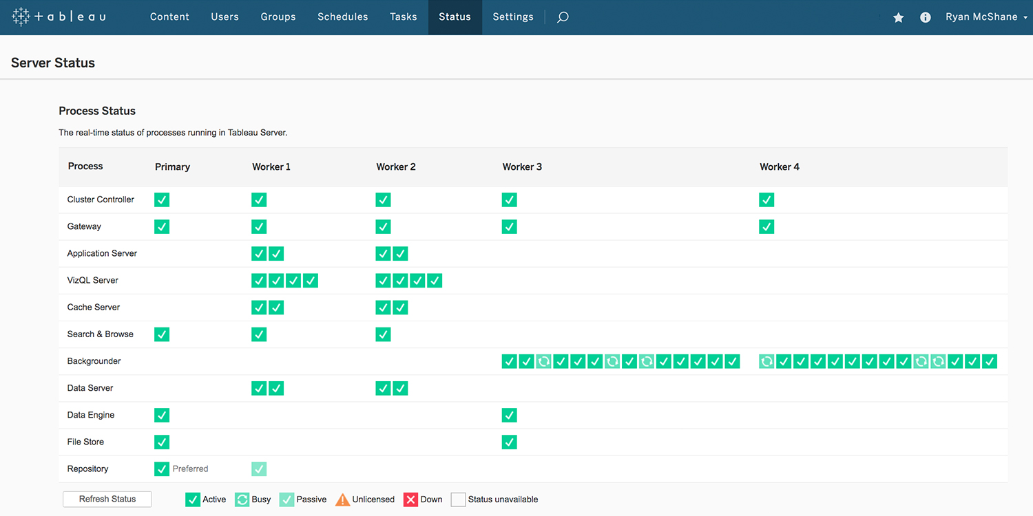Click File Store status icon for Worker 3
Image resolution: width=1033 pixels, height=516 pixels.
509,442
